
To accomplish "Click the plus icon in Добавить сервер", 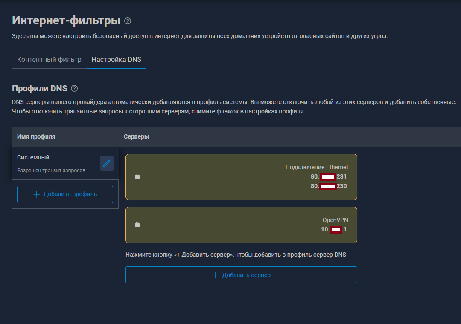I will tap(216, 275).
